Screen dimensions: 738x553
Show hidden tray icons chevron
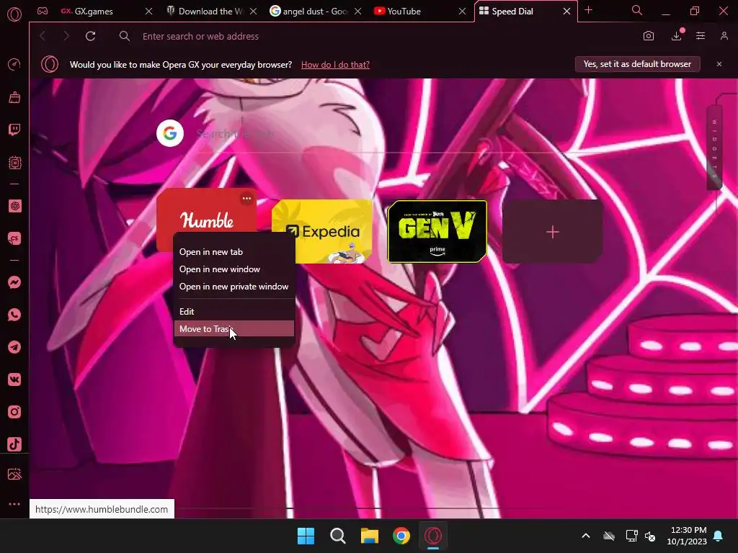click(586, 536)
